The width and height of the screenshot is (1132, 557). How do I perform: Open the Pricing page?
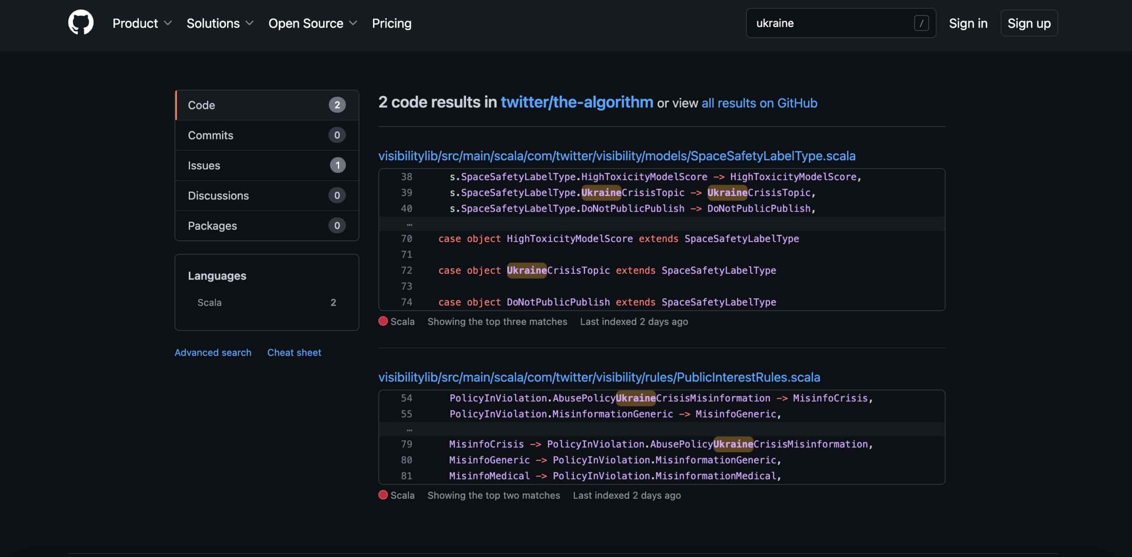point(391,23)
